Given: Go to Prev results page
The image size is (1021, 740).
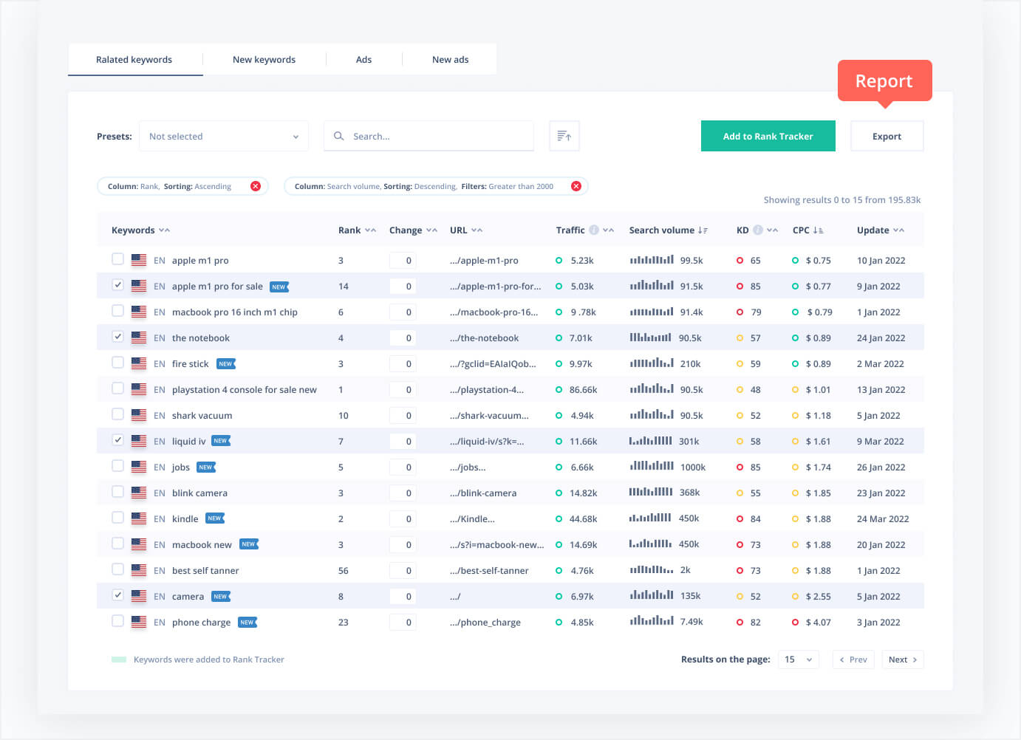Looking at the screenshot, I should (853, 660).
